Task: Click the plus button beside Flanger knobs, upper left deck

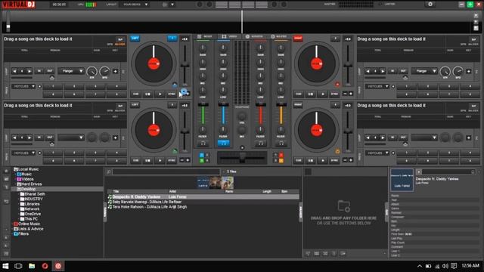Action: 115,71
